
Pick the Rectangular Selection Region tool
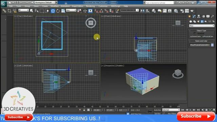coord(42,11)
